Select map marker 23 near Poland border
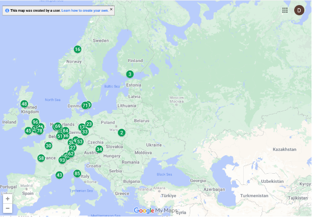Viewport: 312px width, 217px height. [x=89, y=124]
